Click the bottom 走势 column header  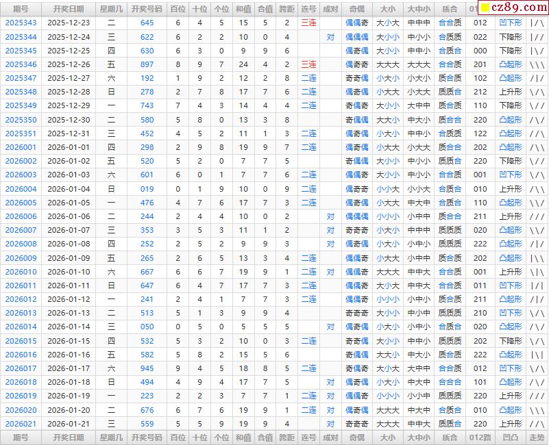tap(537, 437)
